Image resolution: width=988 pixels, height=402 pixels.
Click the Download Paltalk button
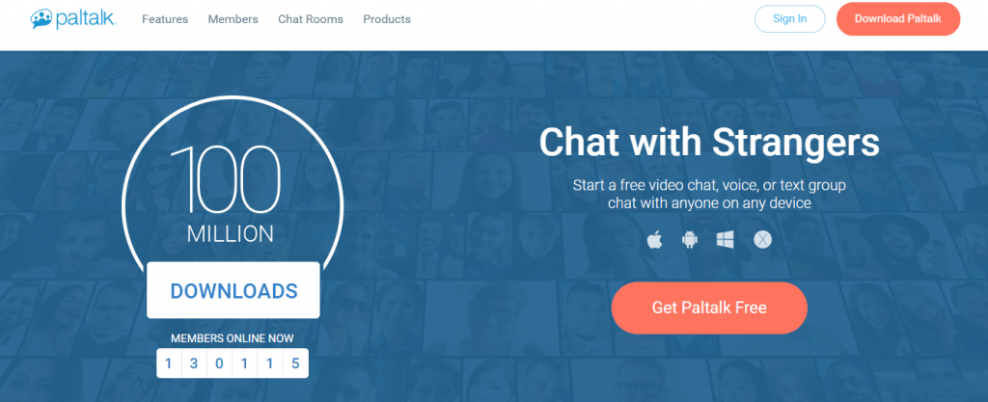[x=898, y=19]
